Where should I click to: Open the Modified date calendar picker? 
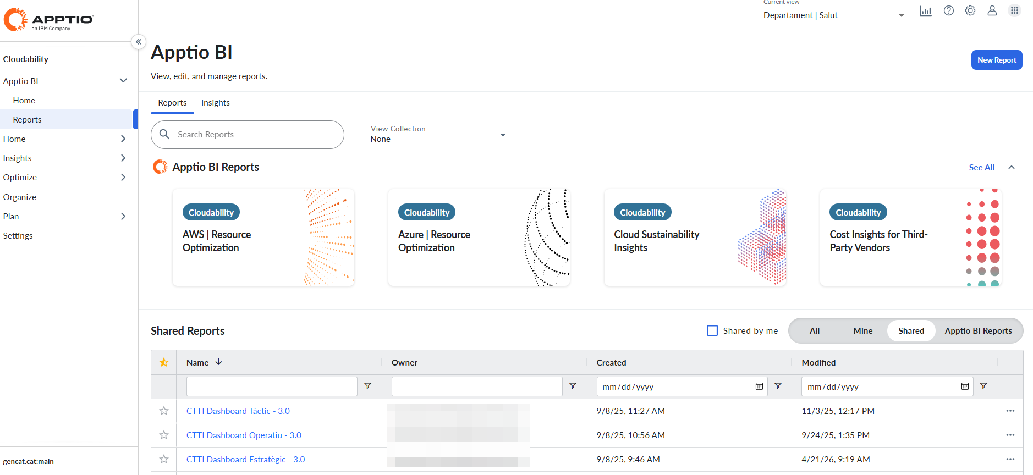click(965, 386)
